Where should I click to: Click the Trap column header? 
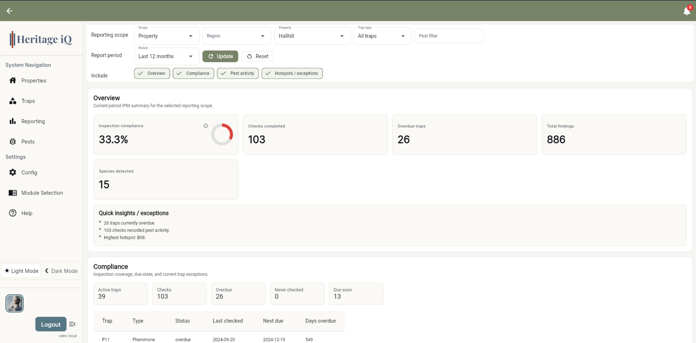pos(107,321)
